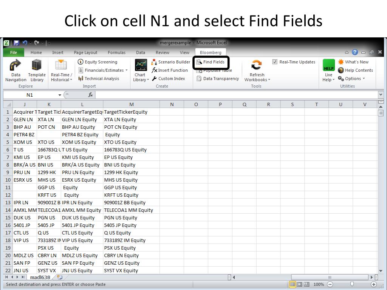387x290 pixels.
Task: Click the Redo arrow icon
Action: (37, 43)
